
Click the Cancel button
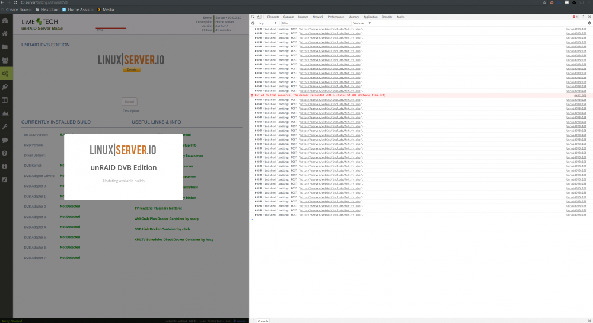tap(129, 102)
